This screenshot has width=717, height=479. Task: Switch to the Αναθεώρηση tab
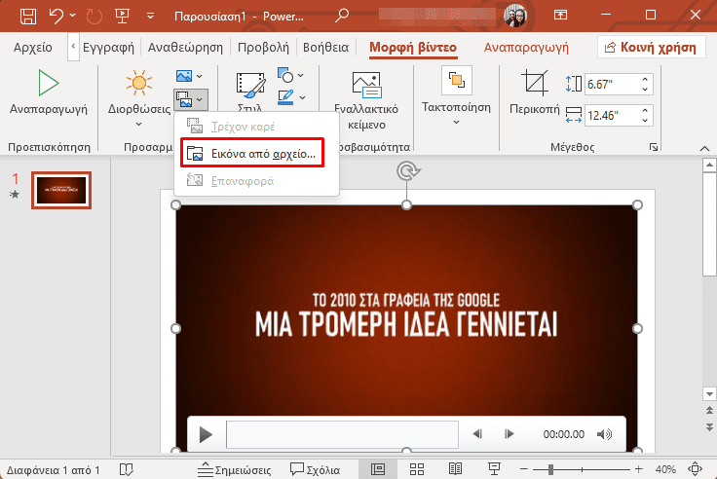[x=185, y=47]
